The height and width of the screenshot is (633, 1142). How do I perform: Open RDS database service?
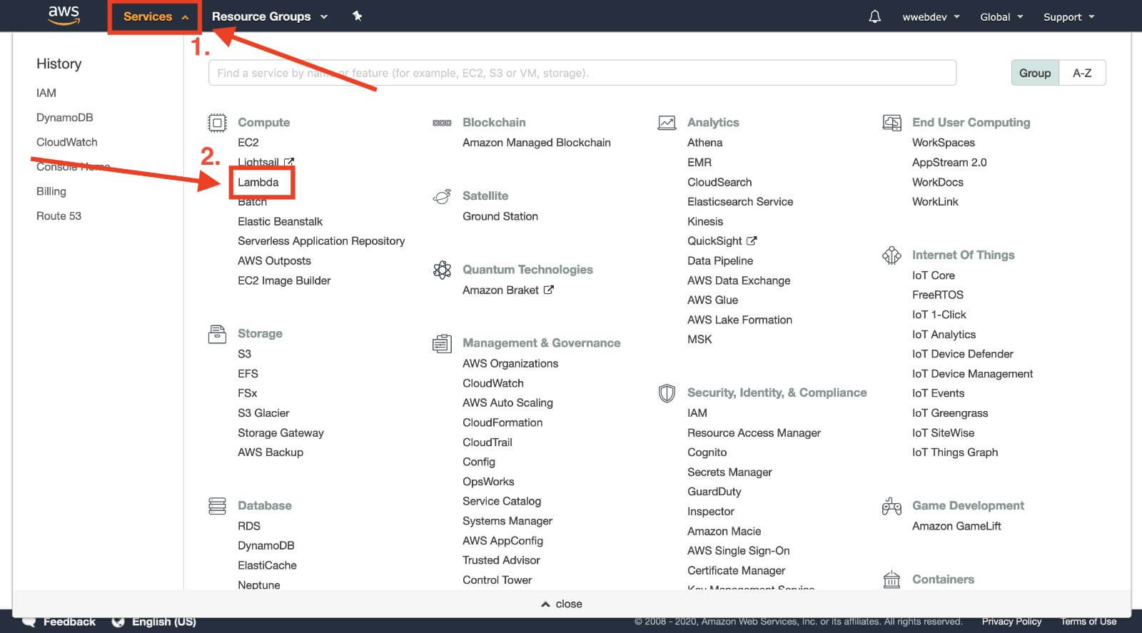click(249, 526)
